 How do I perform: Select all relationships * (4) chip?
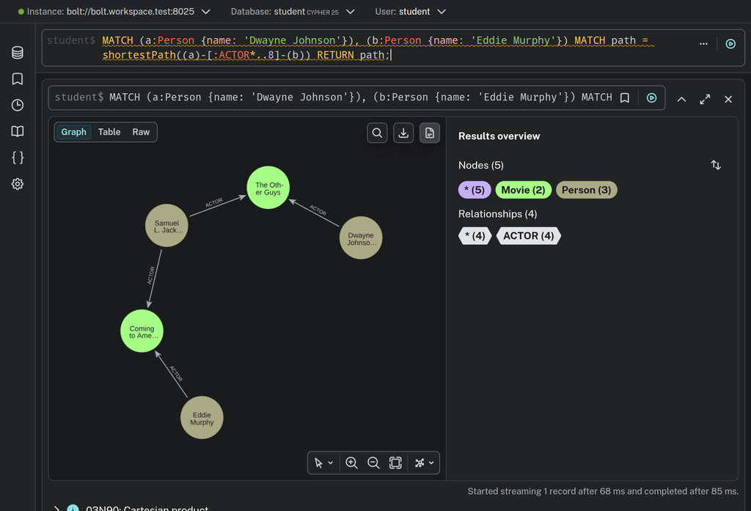tap(475, 236)
